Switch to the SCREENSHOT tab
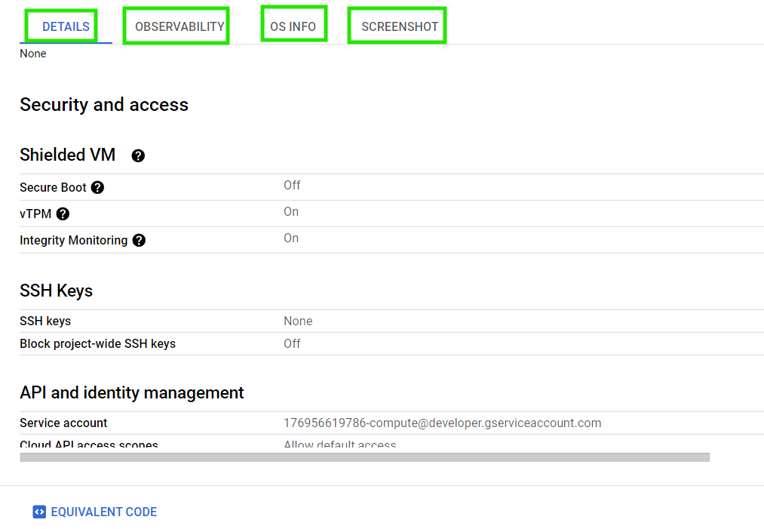Screen dimensions: 764x529 397,26
